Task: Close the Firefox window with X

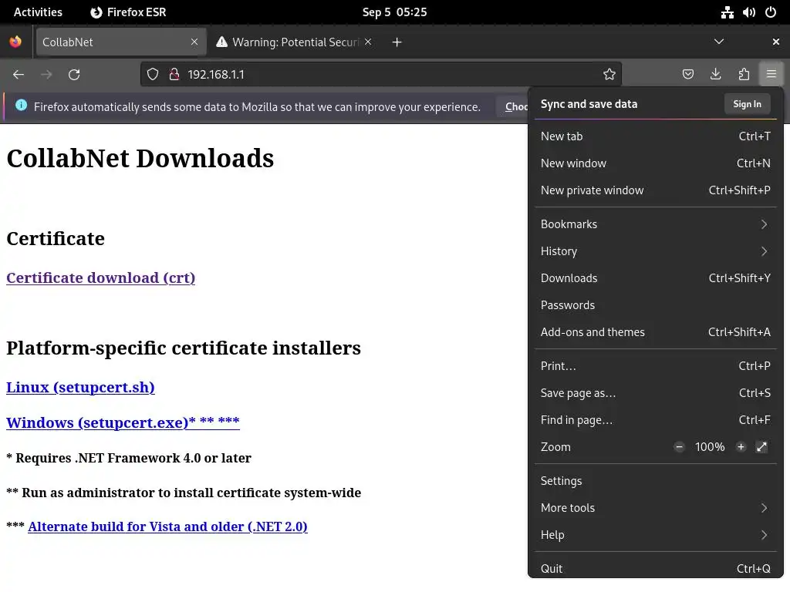Action: (x=776, y=42)
